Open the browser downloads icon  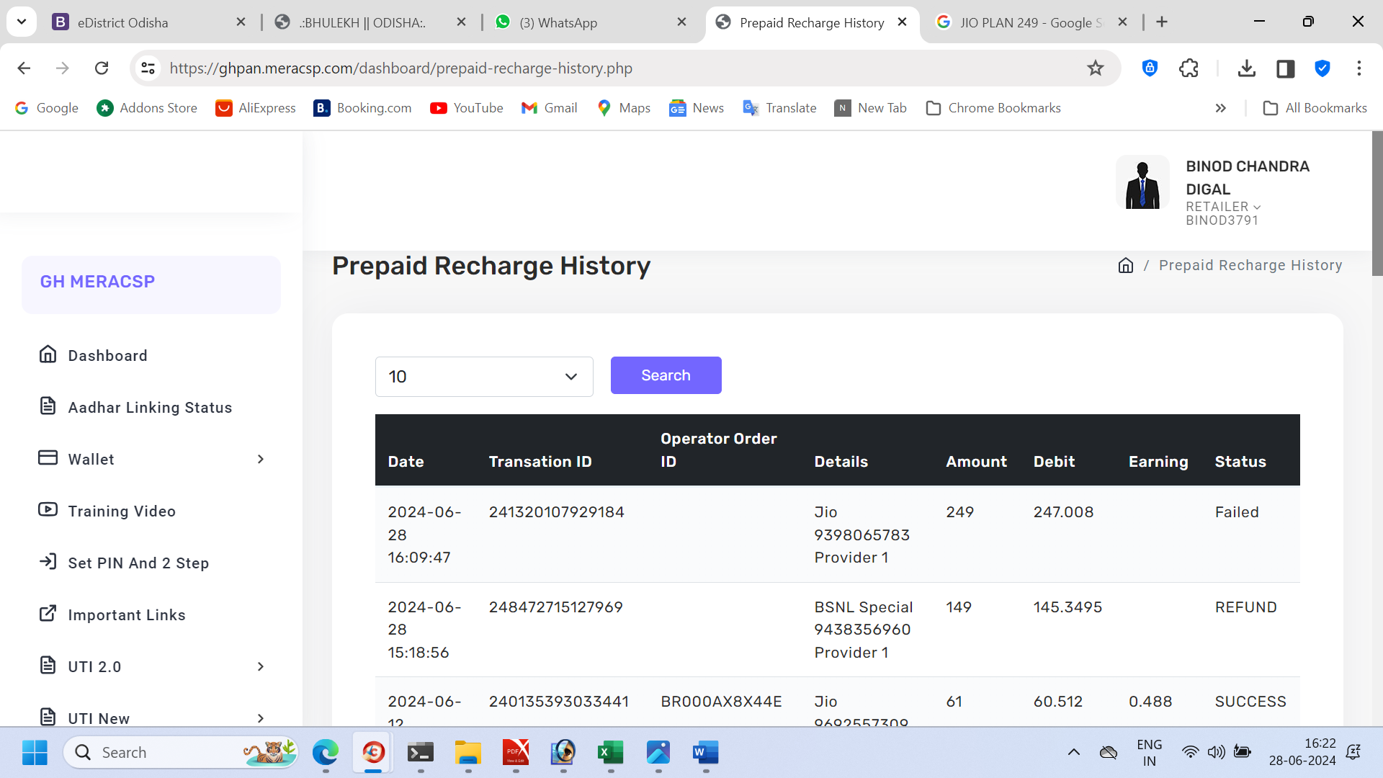click(x=1246, y=68)
